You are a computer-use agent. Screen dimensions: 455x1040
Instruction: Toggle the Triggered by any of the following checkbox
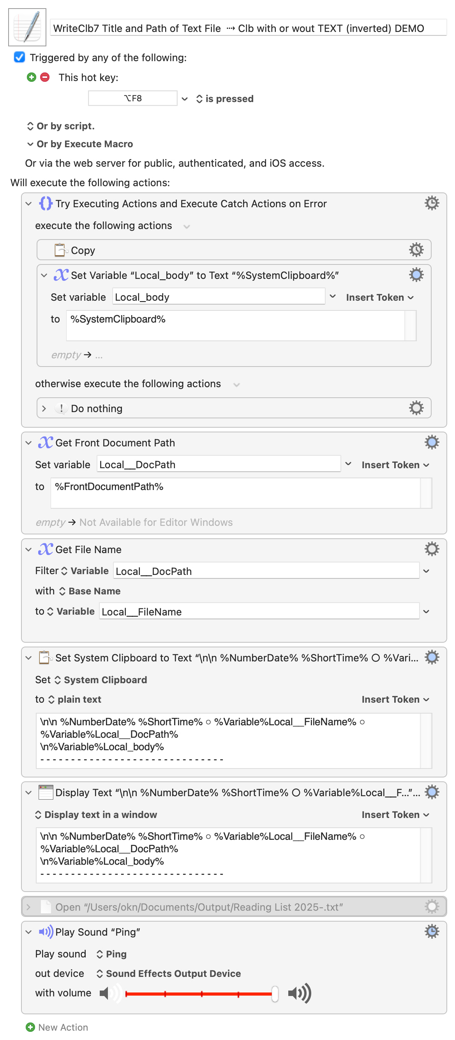point(19,57)
